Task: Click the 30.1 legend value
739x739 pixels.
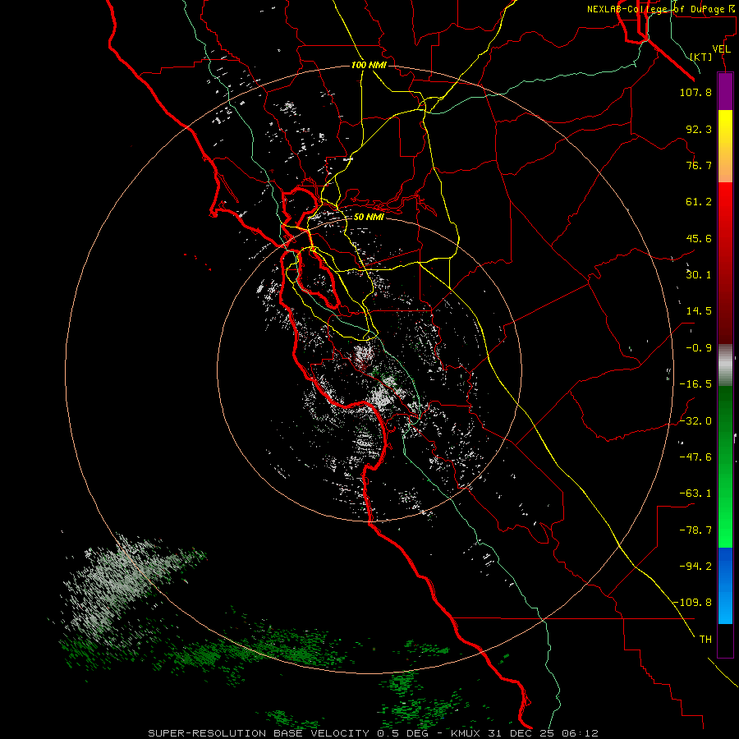Action: [699, 275]
